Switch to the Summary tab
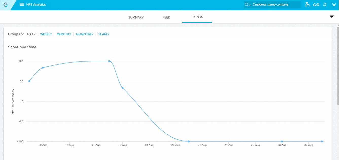The height and width of the screenshot is (160, 339). tap(136, 17)
